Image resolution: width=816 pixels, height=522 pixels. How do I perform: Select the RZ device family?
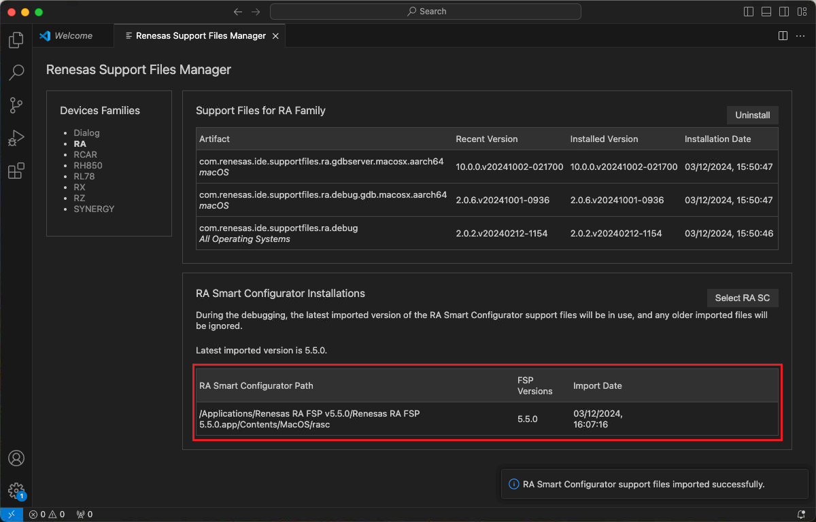(x=80, y=198)
